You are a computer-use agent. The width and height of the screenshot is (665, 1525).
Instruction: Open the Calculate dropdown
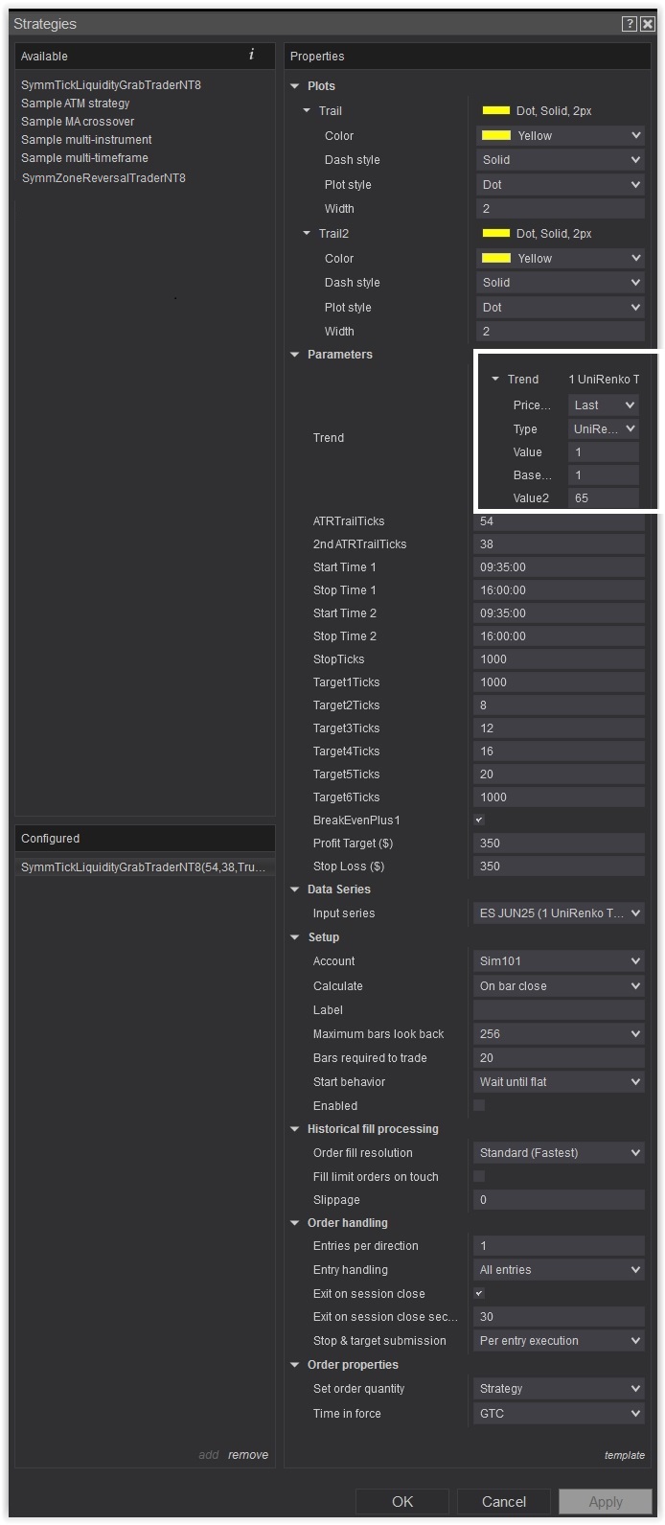click(559, 985)
